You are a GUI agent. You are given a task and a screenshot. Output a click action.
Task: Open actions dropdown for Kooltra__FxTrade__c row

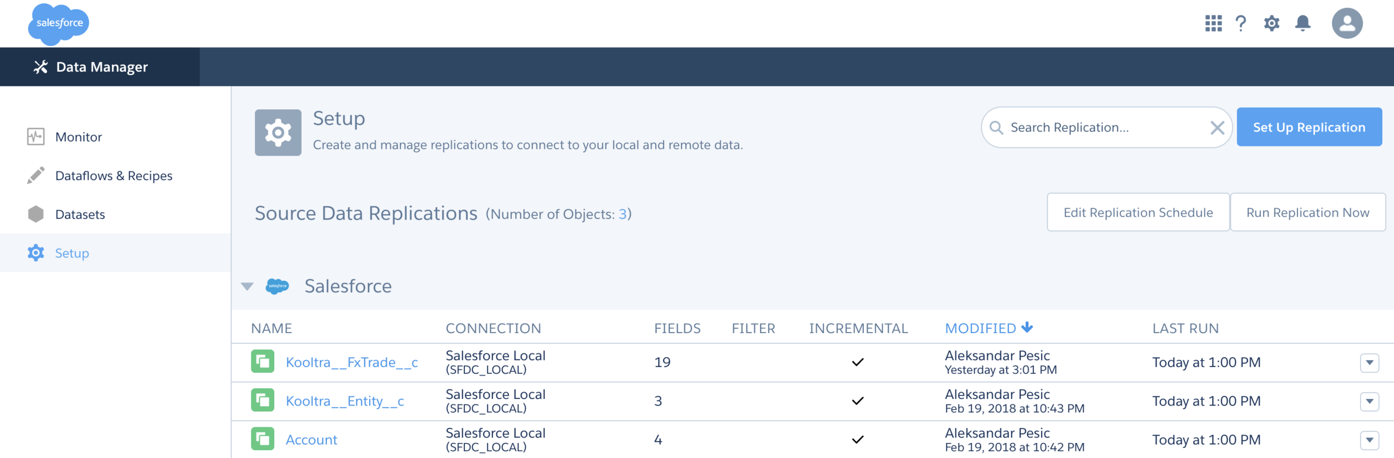tap(1369, 363)
